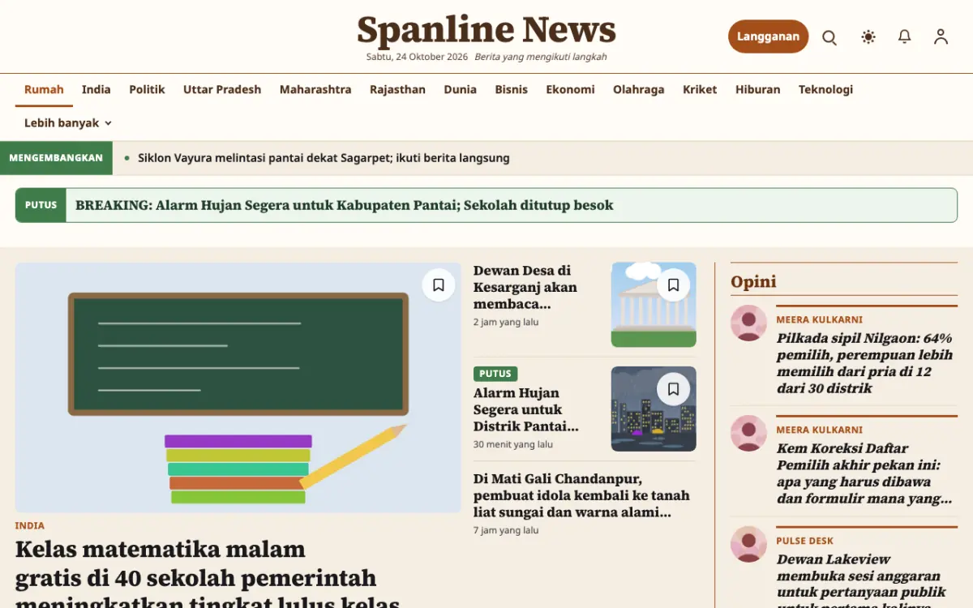The height and width of the screenshot is (608, 973).
Task: Select the Rumah tab
Action: pos(44,90)
